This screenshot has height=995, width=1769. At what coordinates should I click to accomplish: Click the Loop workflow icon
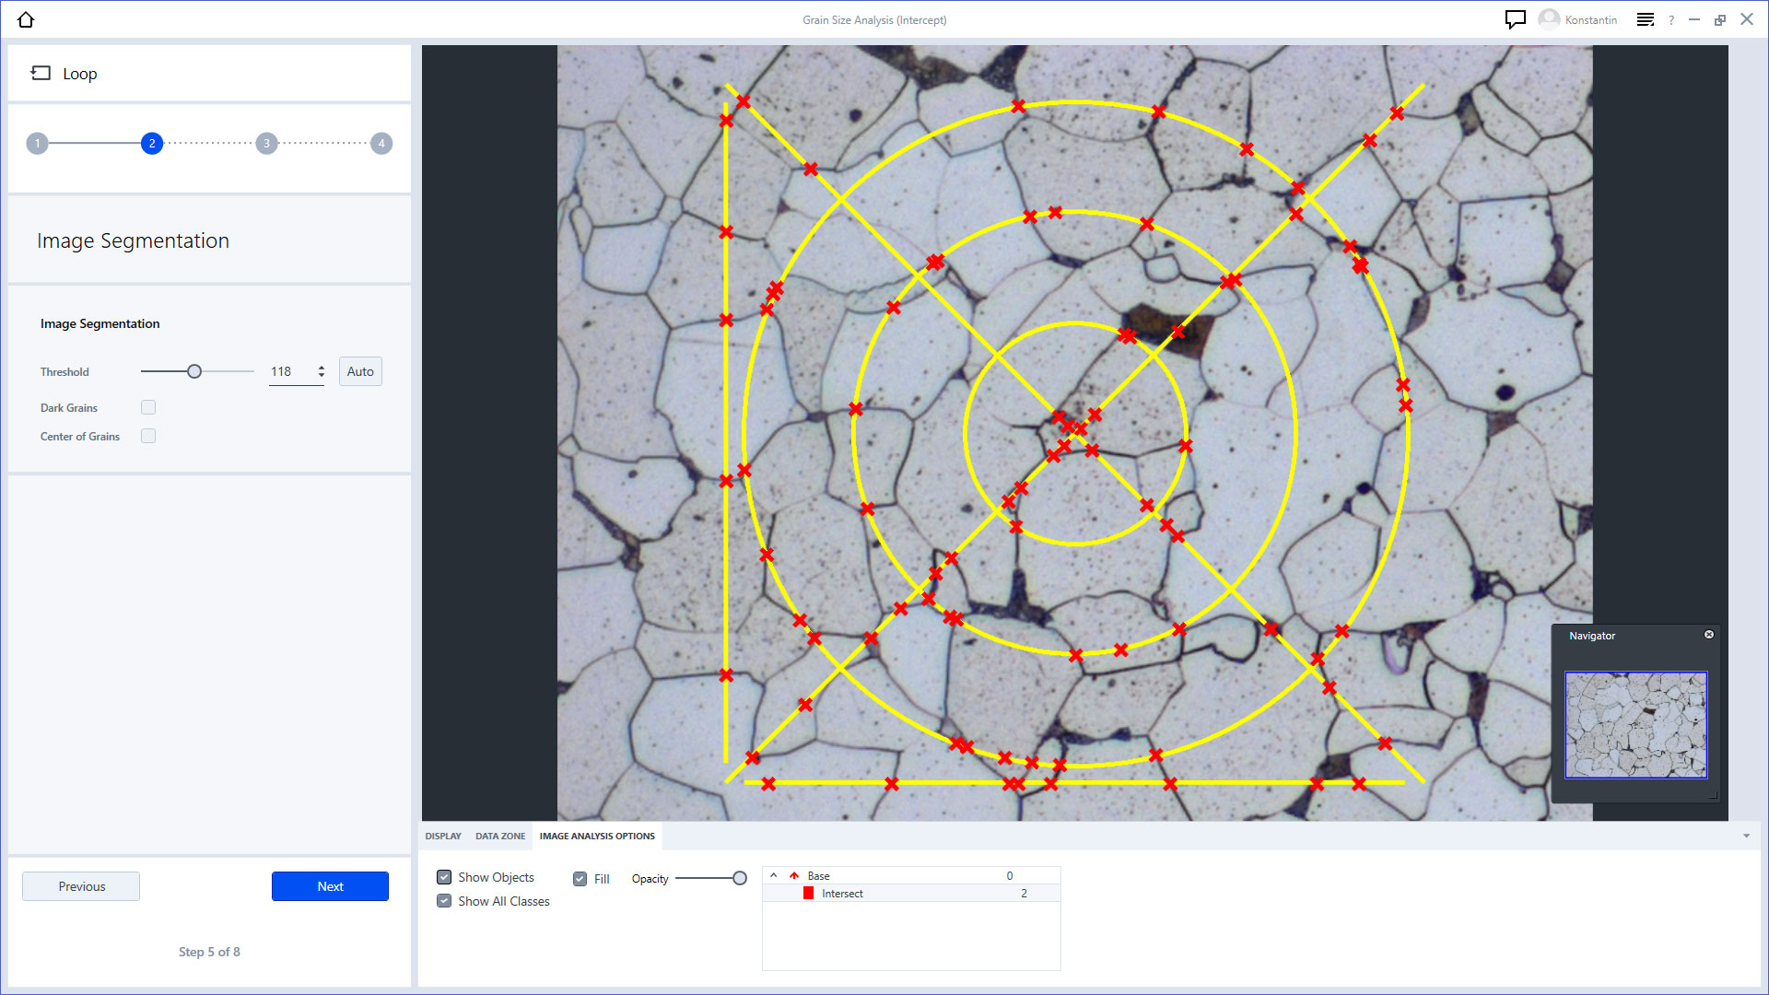[x=39, y=73]
